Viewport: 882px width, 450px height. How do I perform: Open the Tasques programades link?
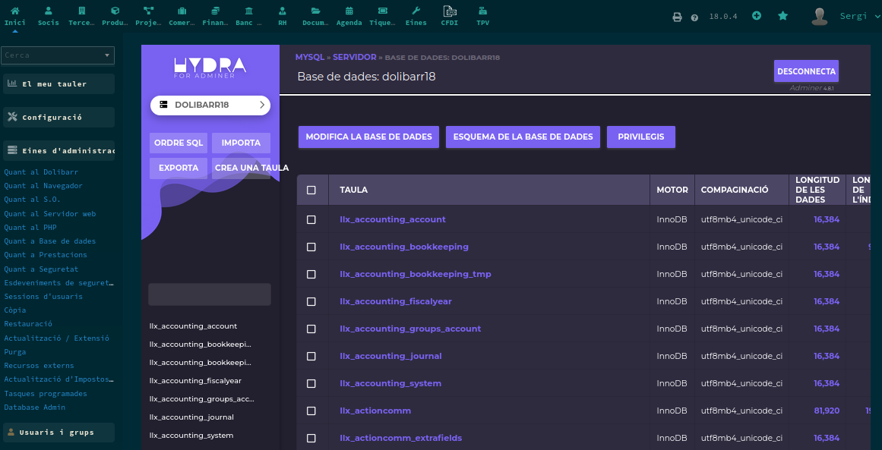[46, 393]
